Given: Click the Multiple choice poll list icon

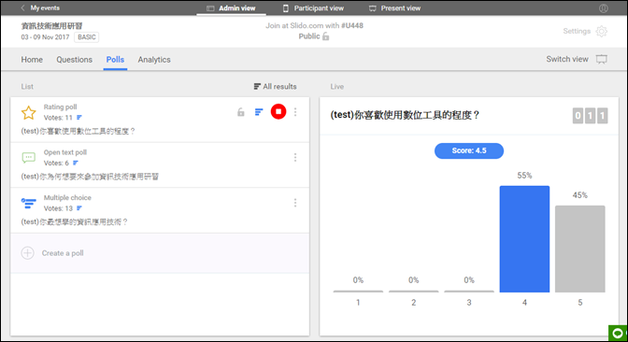Looking at the screenshot, I should pos(28,203).
